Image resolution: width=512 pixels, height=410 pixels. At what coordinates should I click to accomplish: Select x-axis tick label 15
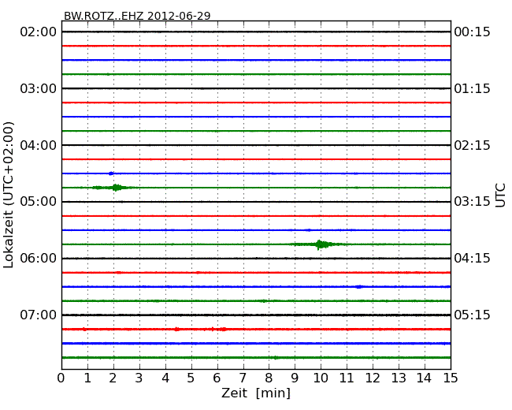click(x=451, y=378)
